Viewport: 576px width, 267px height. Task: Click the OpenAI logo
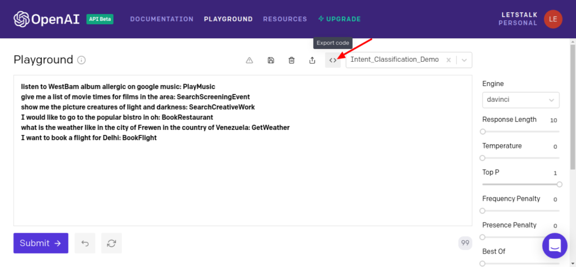tap(46, 19)
